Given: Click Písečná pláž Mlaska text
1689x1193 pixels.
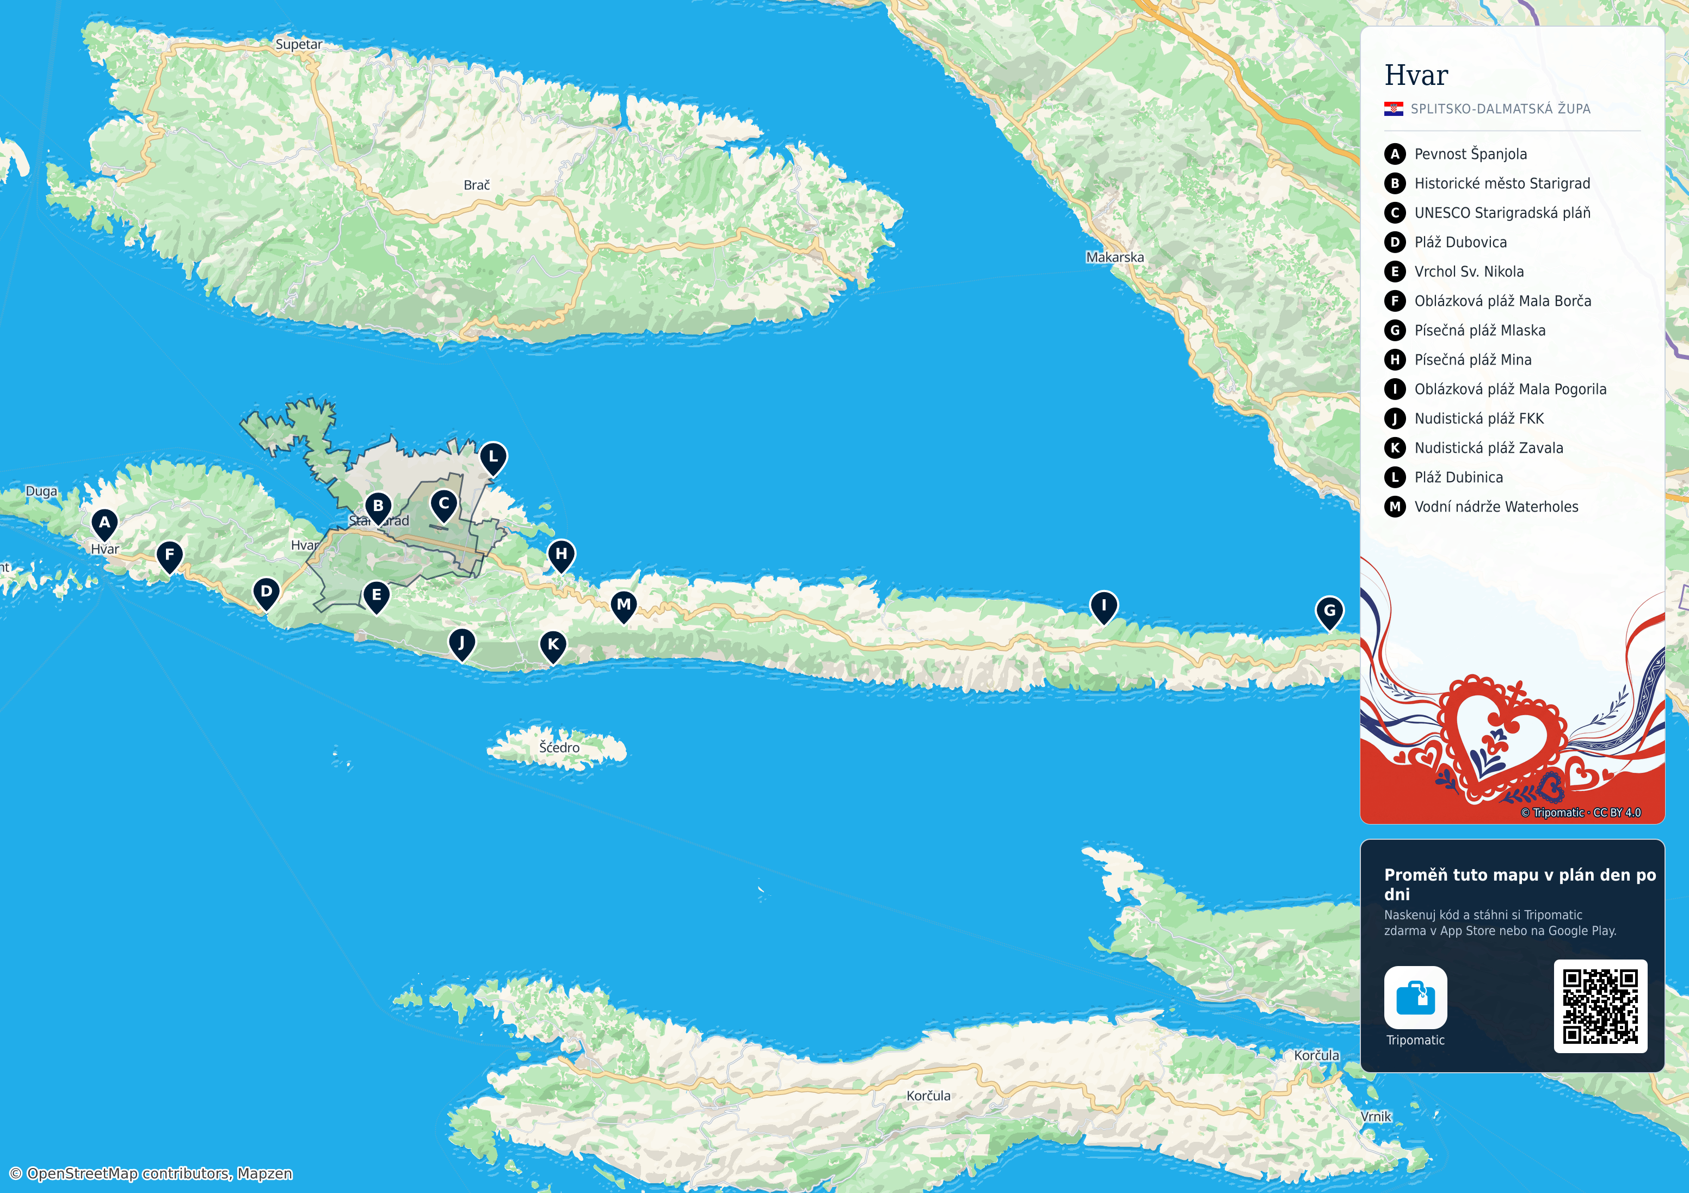Looking at the screenshot, I should 1480,330.
